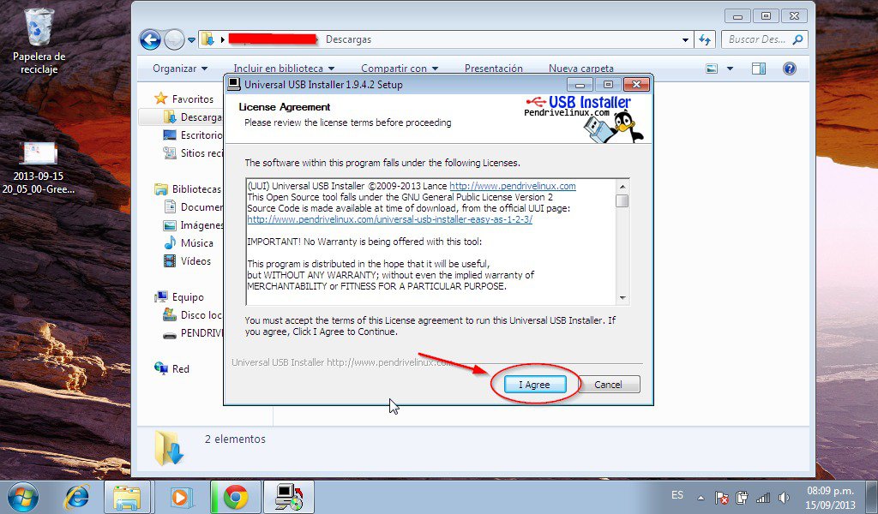Click Nueva carpeta in toolbar
878x514 pixels.
(581, 69)
